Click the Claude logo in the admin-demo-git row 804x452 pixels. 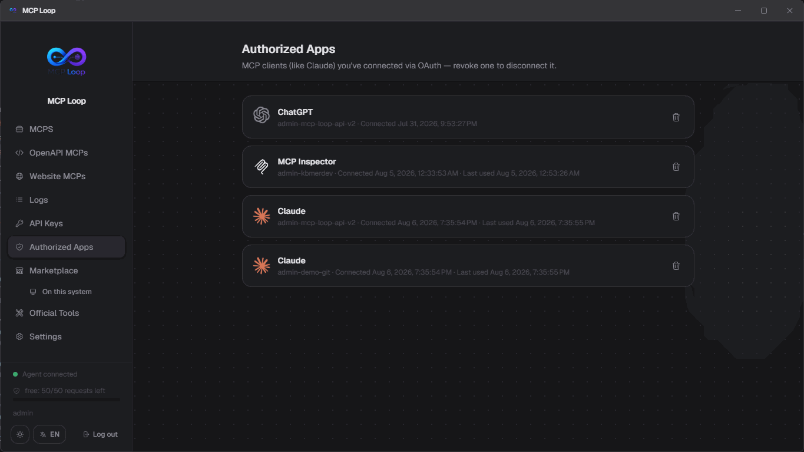tap(262, 266)
